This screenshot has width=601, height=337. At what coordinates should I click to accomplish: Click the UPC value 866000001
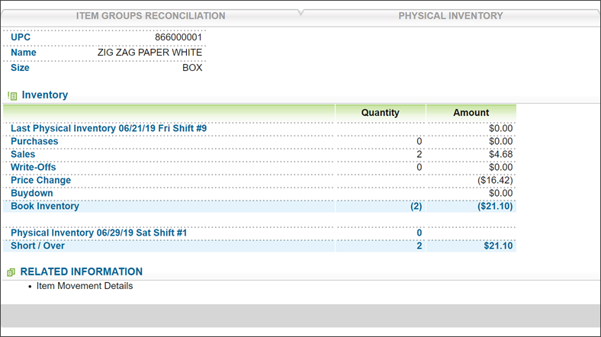click(x=178, y=37)
